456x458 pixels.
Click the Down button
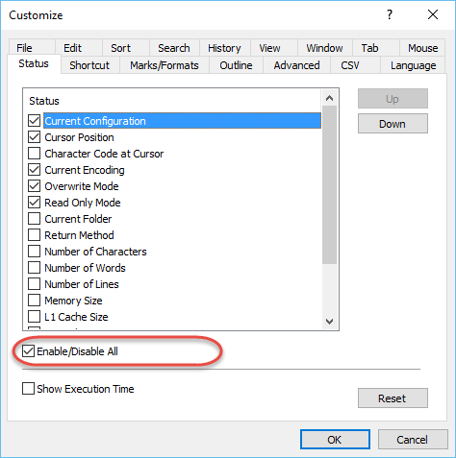[393, 124]
